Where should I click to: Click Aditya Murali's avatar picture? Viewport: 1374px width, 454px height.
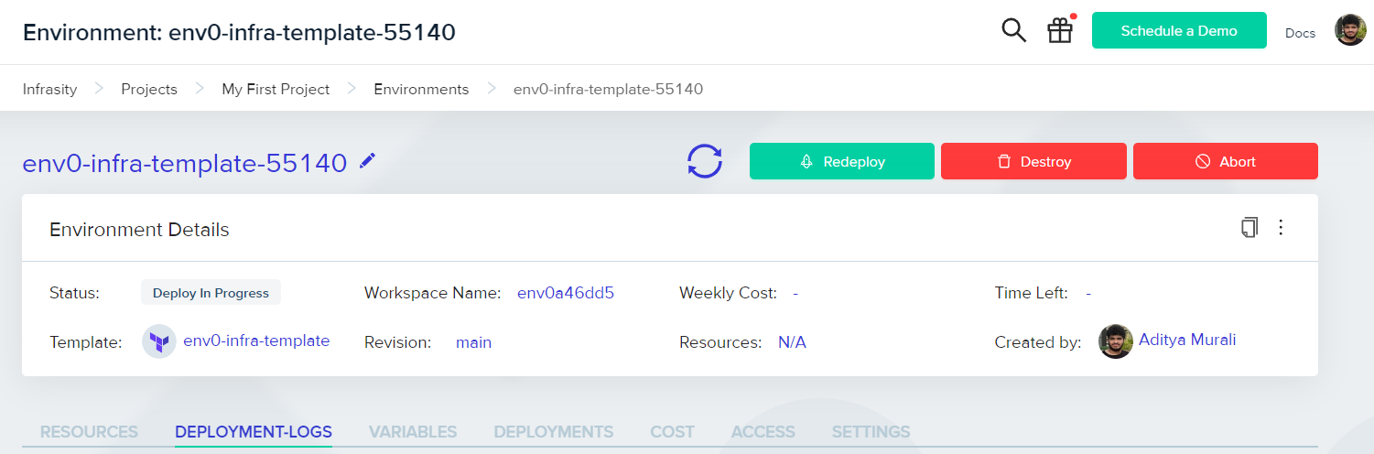pos(1116,341)
